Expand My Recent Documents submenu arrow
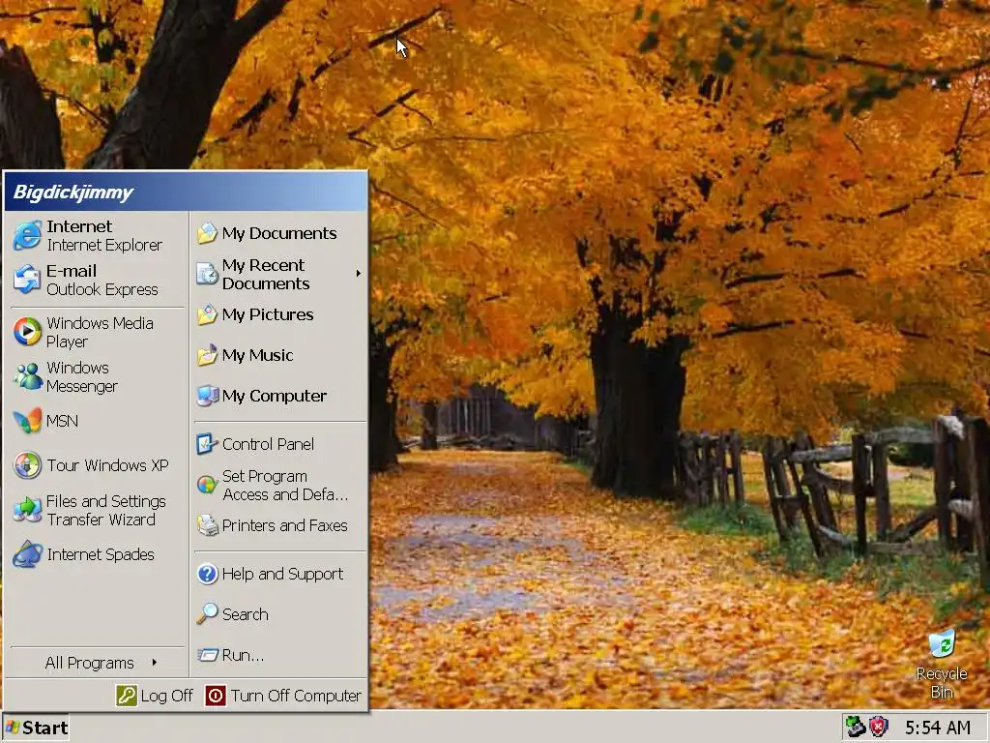Viewport: 990px width, 743px height. coord(358,274)
